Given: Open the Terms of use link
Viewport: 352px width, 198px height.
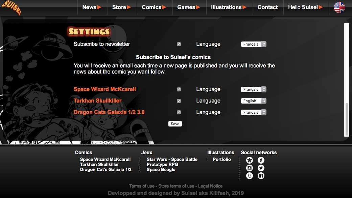Looking at the screenshot, I should pos(142,186).
